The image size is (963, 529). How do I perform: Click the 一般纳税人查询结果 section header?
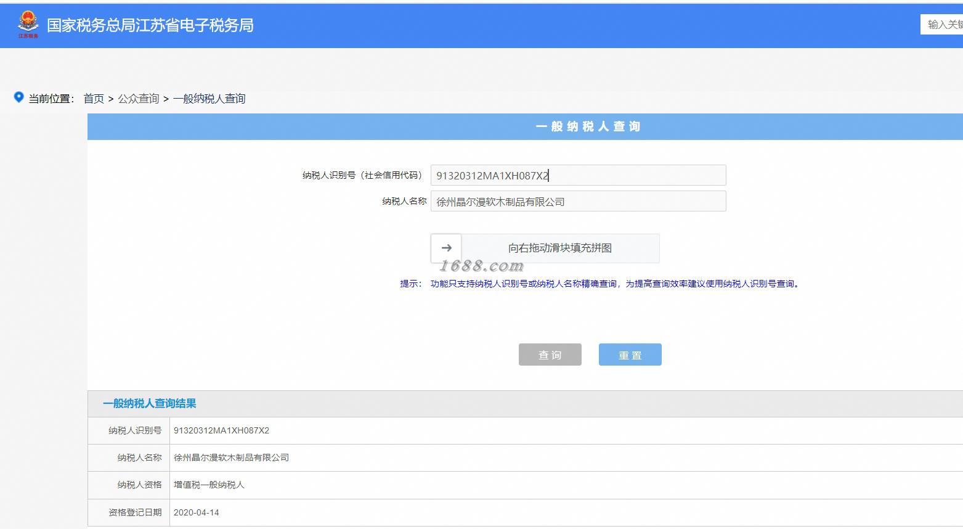click(150, 404)
